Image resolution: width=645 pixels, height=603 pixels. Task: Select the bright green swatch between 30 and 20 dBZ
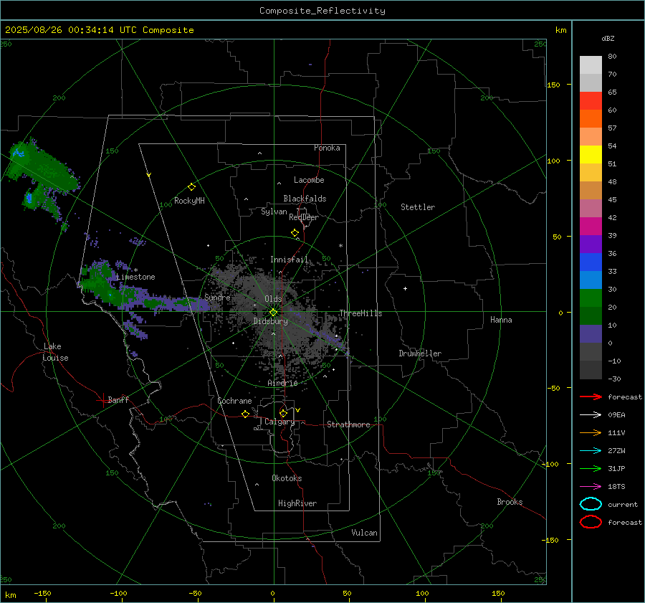pyautogui.click(x=591, y=298)
